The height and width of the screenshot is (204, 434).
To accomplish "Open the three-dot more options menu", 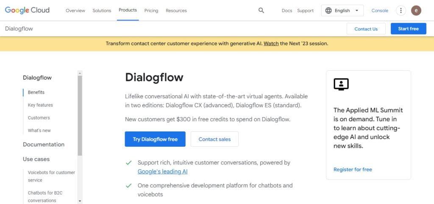I will pos(401,11).
